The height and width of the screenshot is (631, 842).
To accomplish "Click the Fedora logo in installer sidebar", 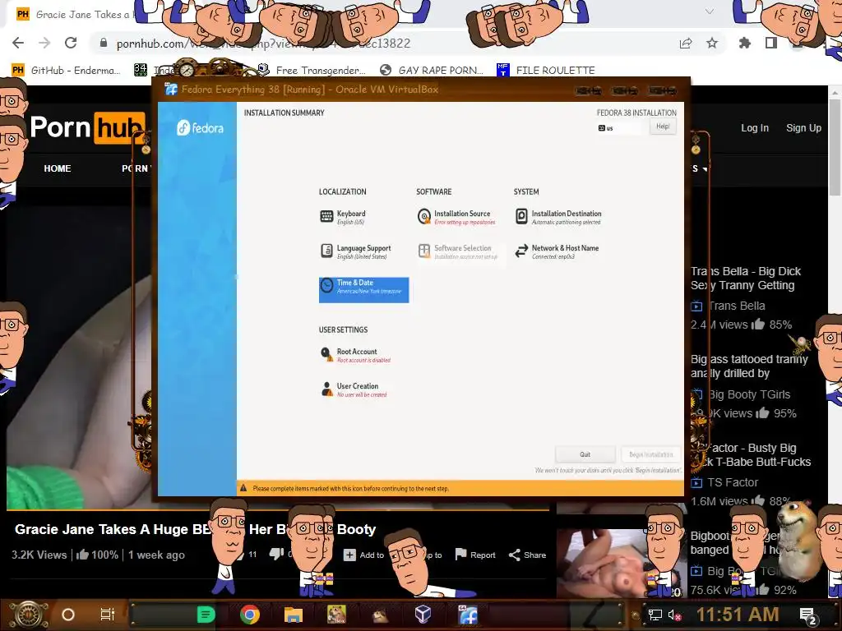I will point(200,127).
